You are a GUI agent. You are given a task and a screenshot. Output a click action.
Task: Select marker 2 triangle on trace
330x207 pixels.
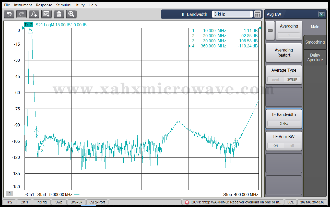pos(36,130)
